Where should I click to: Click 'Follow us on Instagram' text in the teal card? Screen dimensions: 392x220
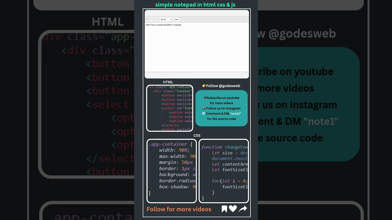click(x=223, y=108)
